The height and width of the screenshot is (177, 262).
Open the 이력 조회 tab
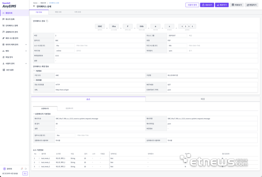[x=77, y=12]
